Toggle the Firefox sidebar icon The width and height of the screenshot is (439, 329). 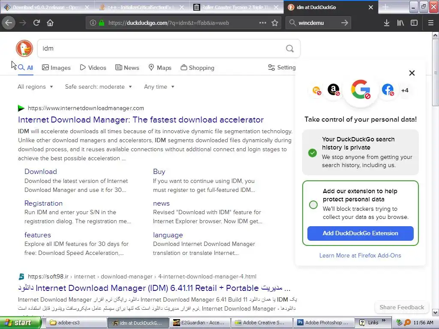click(x=414, y=23)
